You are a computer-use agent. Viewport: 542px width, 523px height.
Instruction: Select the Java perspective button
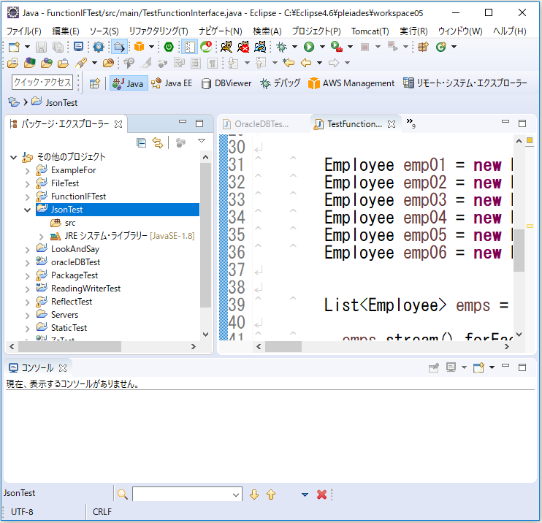tap(129, 83)
